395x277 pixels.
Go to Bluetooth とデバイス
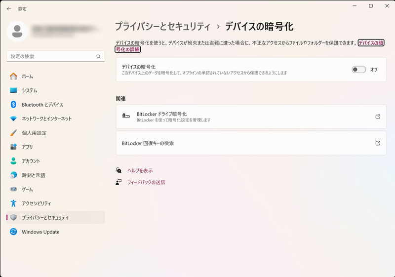pyautogui.click(x=56, y=104)
